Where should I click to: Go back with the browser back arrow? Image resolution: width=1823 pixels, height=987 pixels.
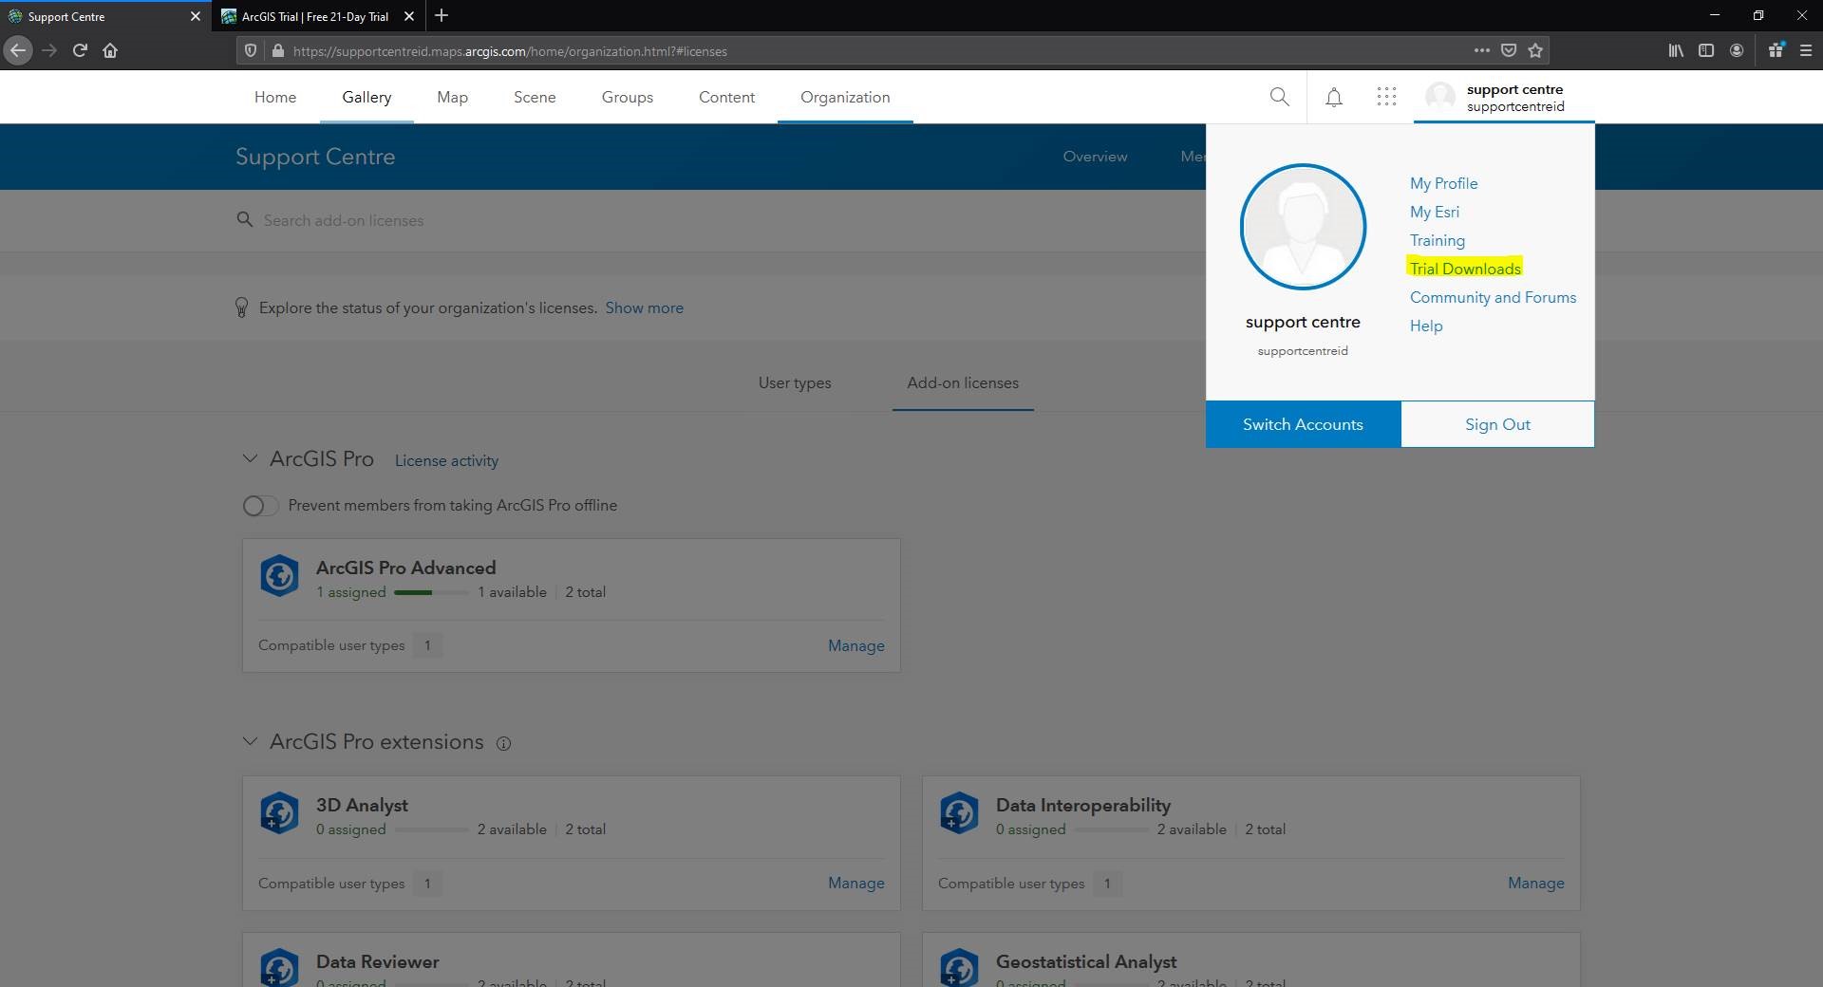(18, 50)
